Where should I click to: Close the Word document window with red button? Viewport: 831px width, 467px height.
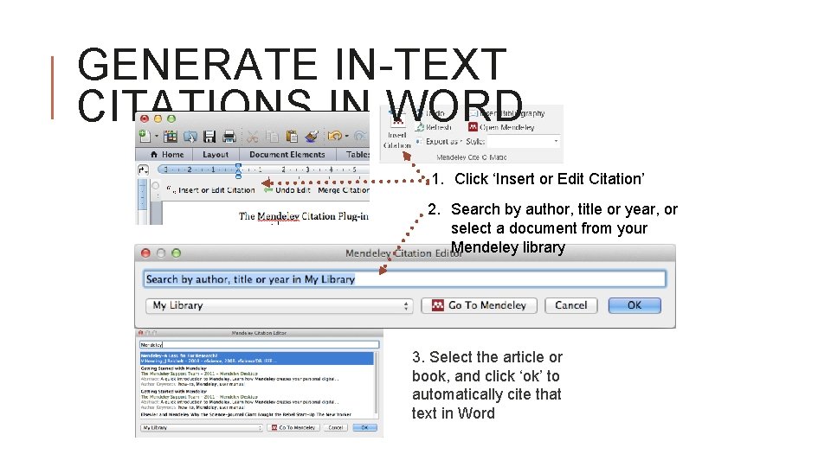145,118
